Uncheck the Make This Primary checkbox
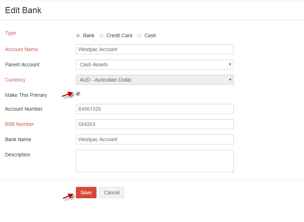This screenshot has height=222, width=304. point(78,94)
